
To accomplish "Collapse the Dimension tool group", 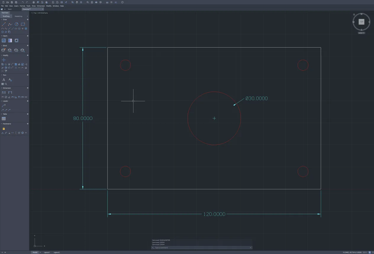I will pos(1,88).
